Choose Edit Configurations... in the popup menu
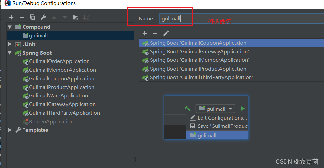 tap(218, 118)
